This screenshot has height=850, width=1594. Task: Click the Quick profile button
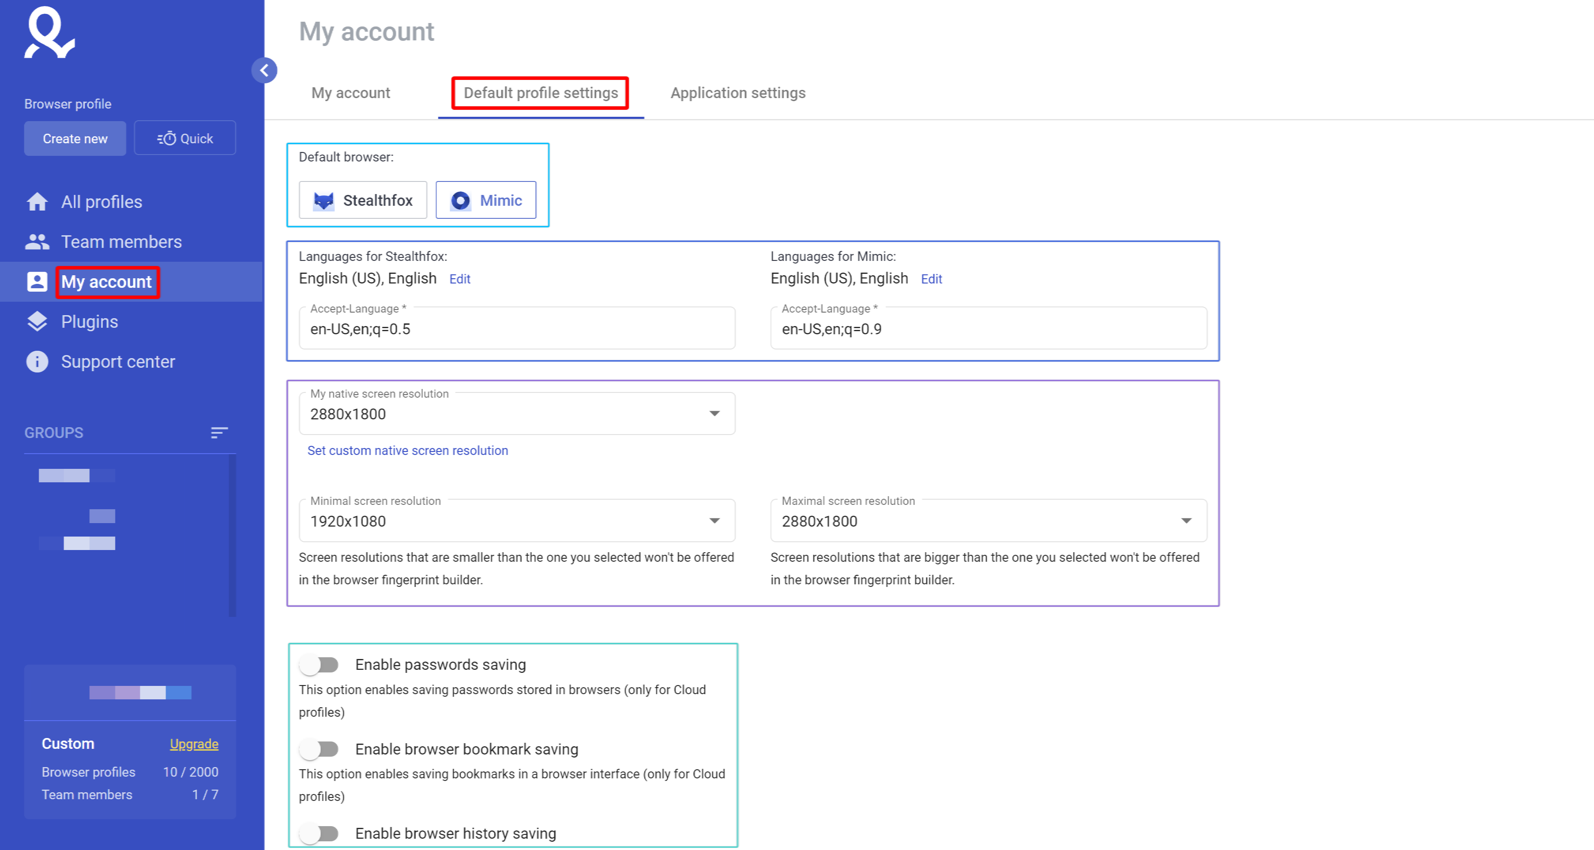pos(185,138)
